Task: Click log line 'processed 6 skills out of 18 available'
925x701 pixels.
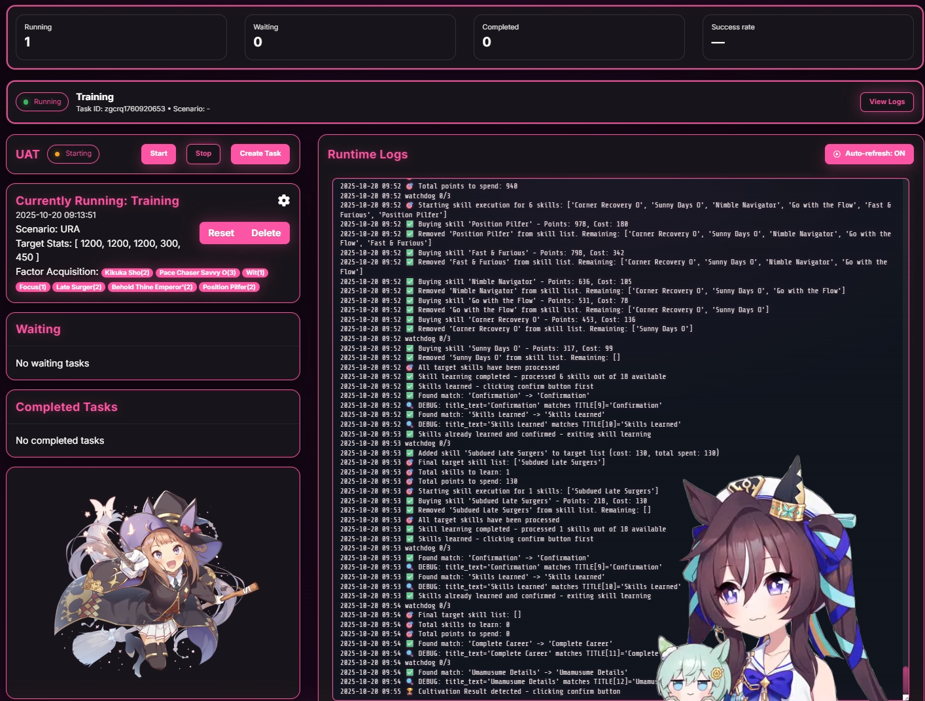Action: [503, 377]
